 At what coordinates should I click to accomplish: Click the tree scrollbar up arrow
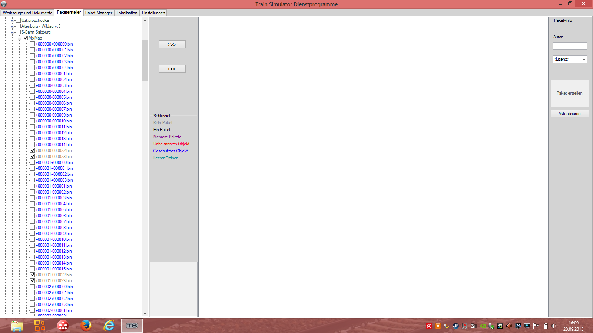[145, 21]
